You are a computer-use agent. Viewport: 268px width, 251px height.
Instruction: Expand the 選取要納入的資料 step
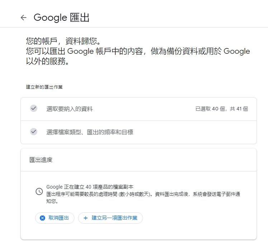click(x=139, y=109)
